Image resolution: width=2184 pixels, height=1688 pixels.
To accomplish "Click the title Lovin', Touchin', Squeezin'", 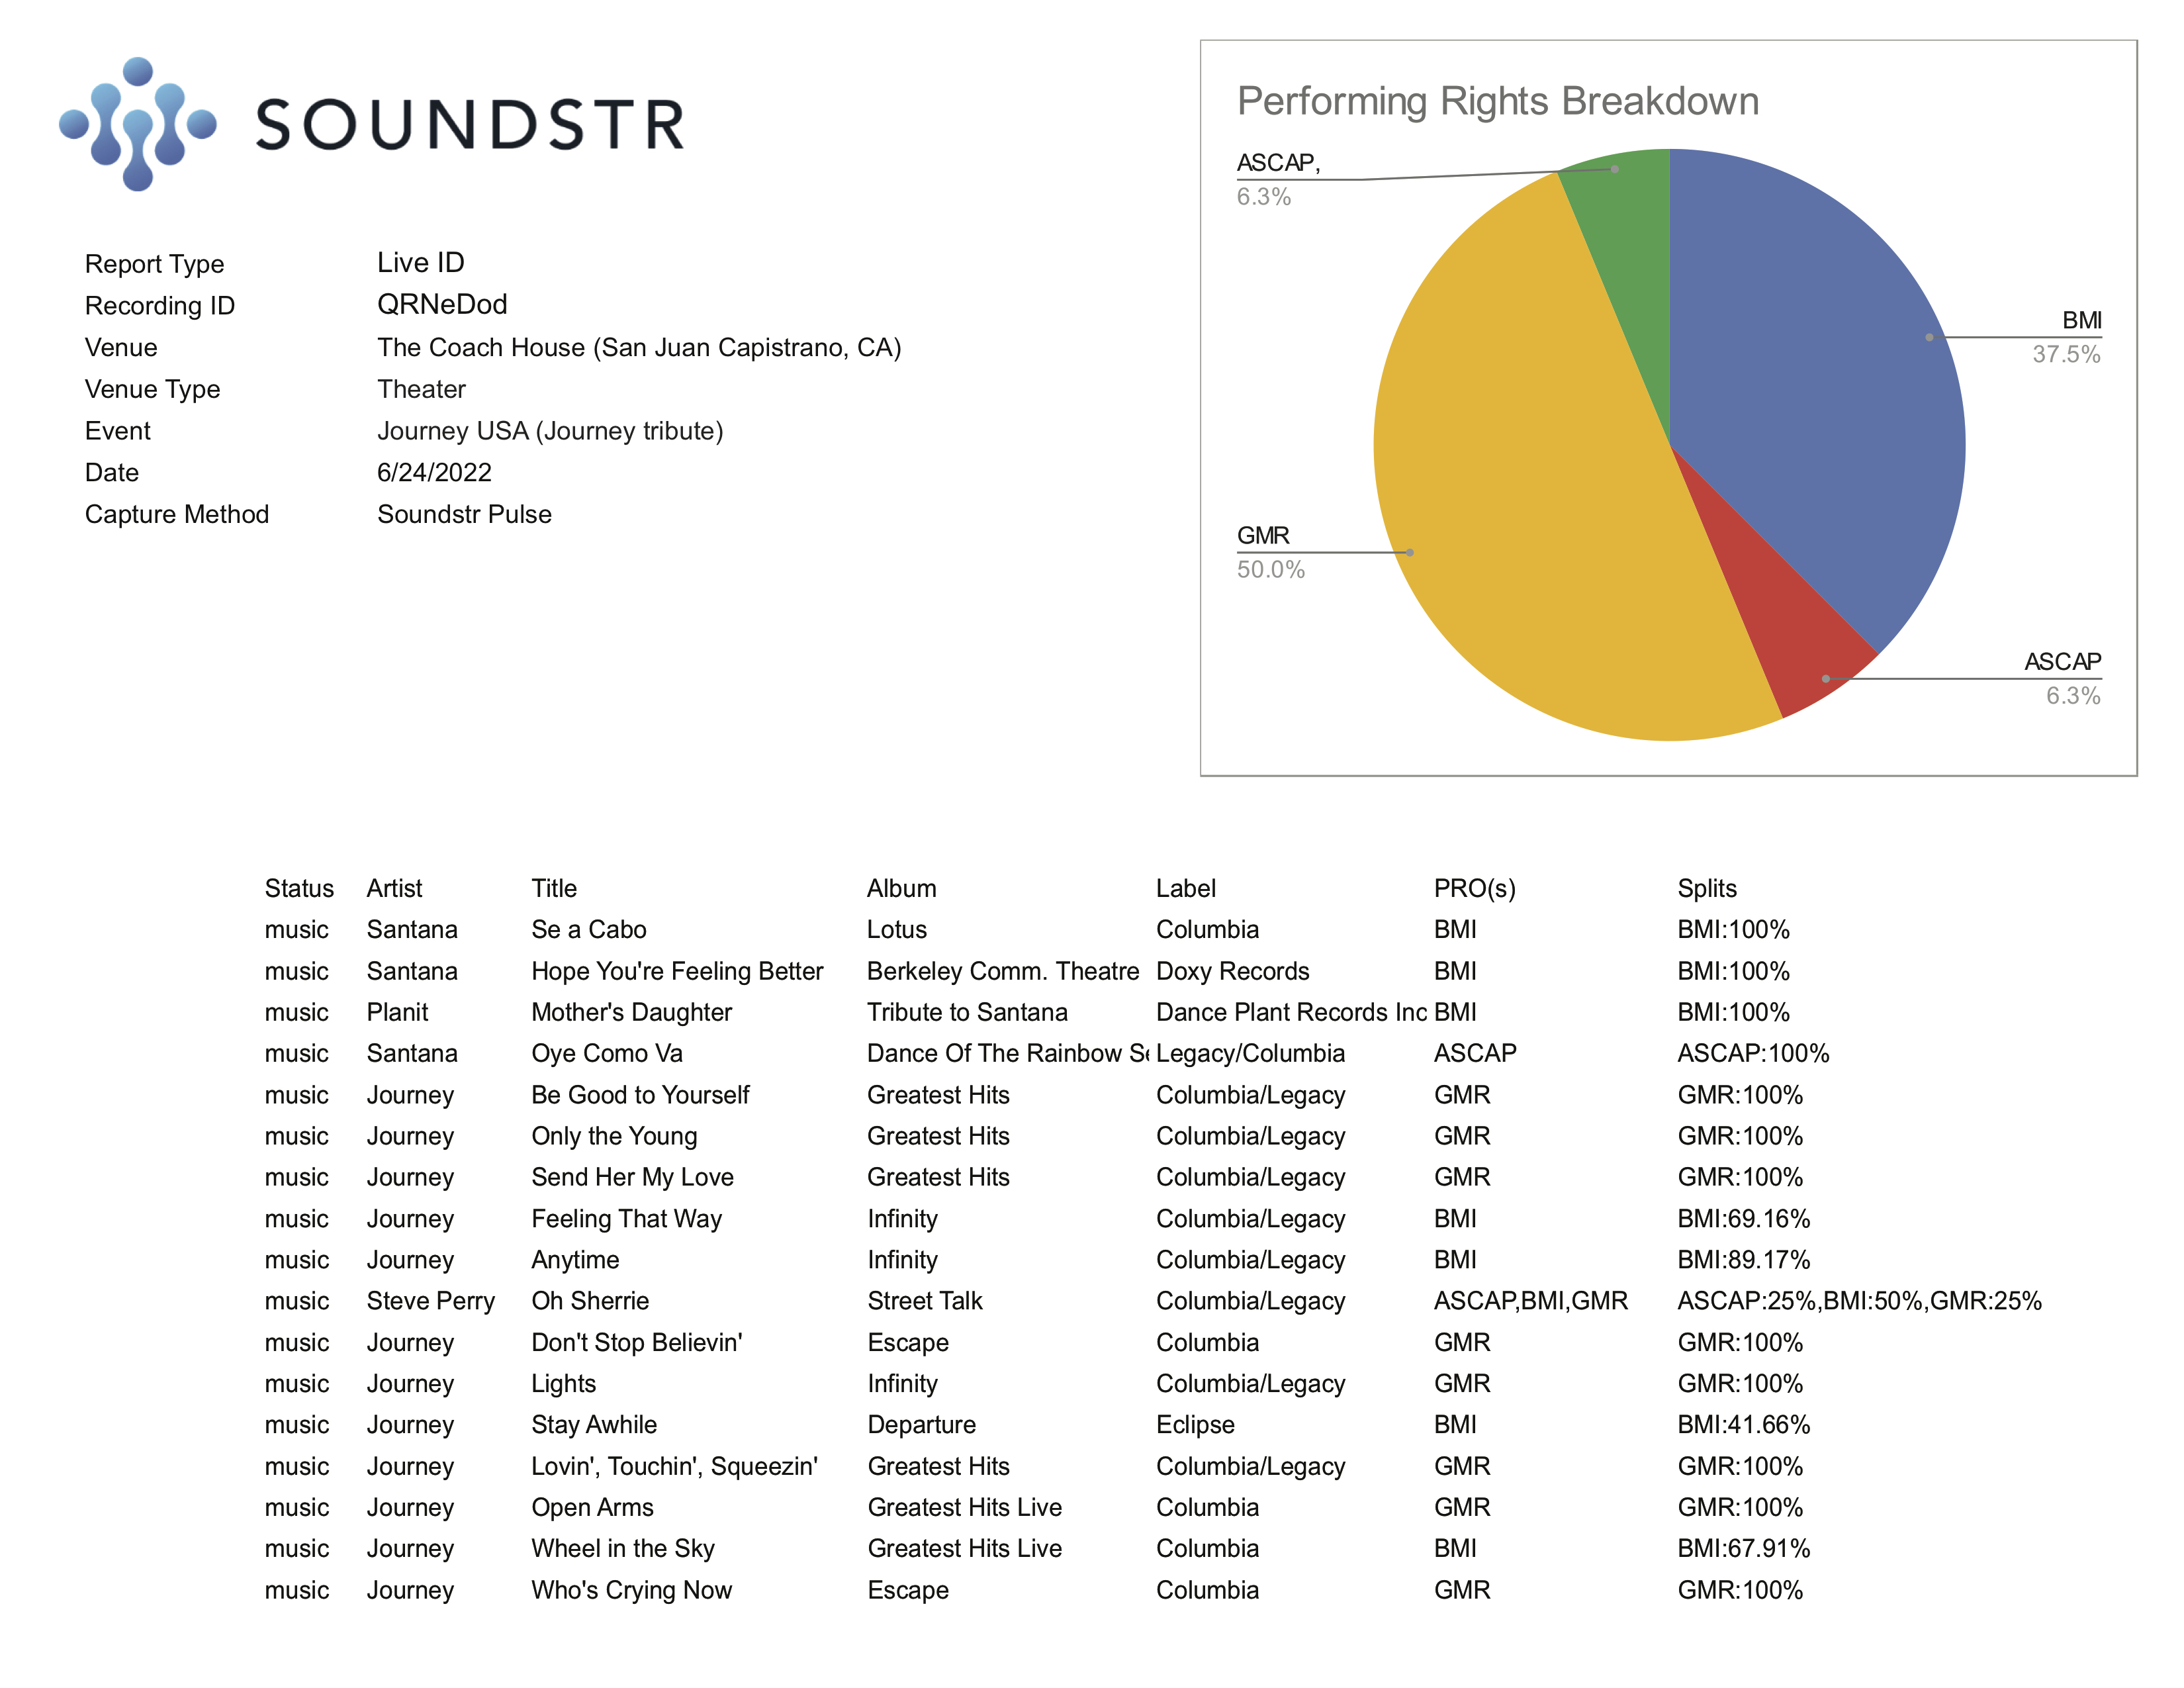I will 674,1466.
